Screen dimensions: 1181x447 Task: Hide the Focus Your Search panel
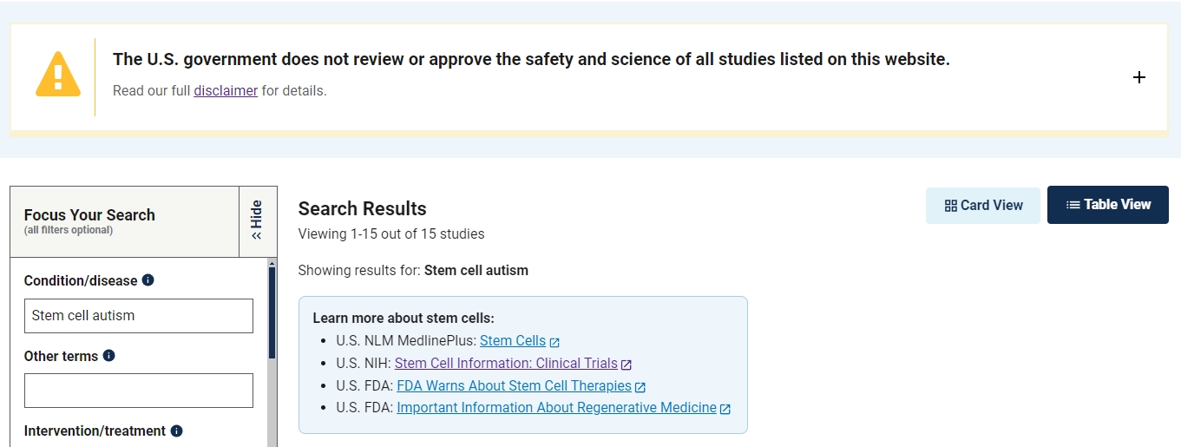(257, 220)
